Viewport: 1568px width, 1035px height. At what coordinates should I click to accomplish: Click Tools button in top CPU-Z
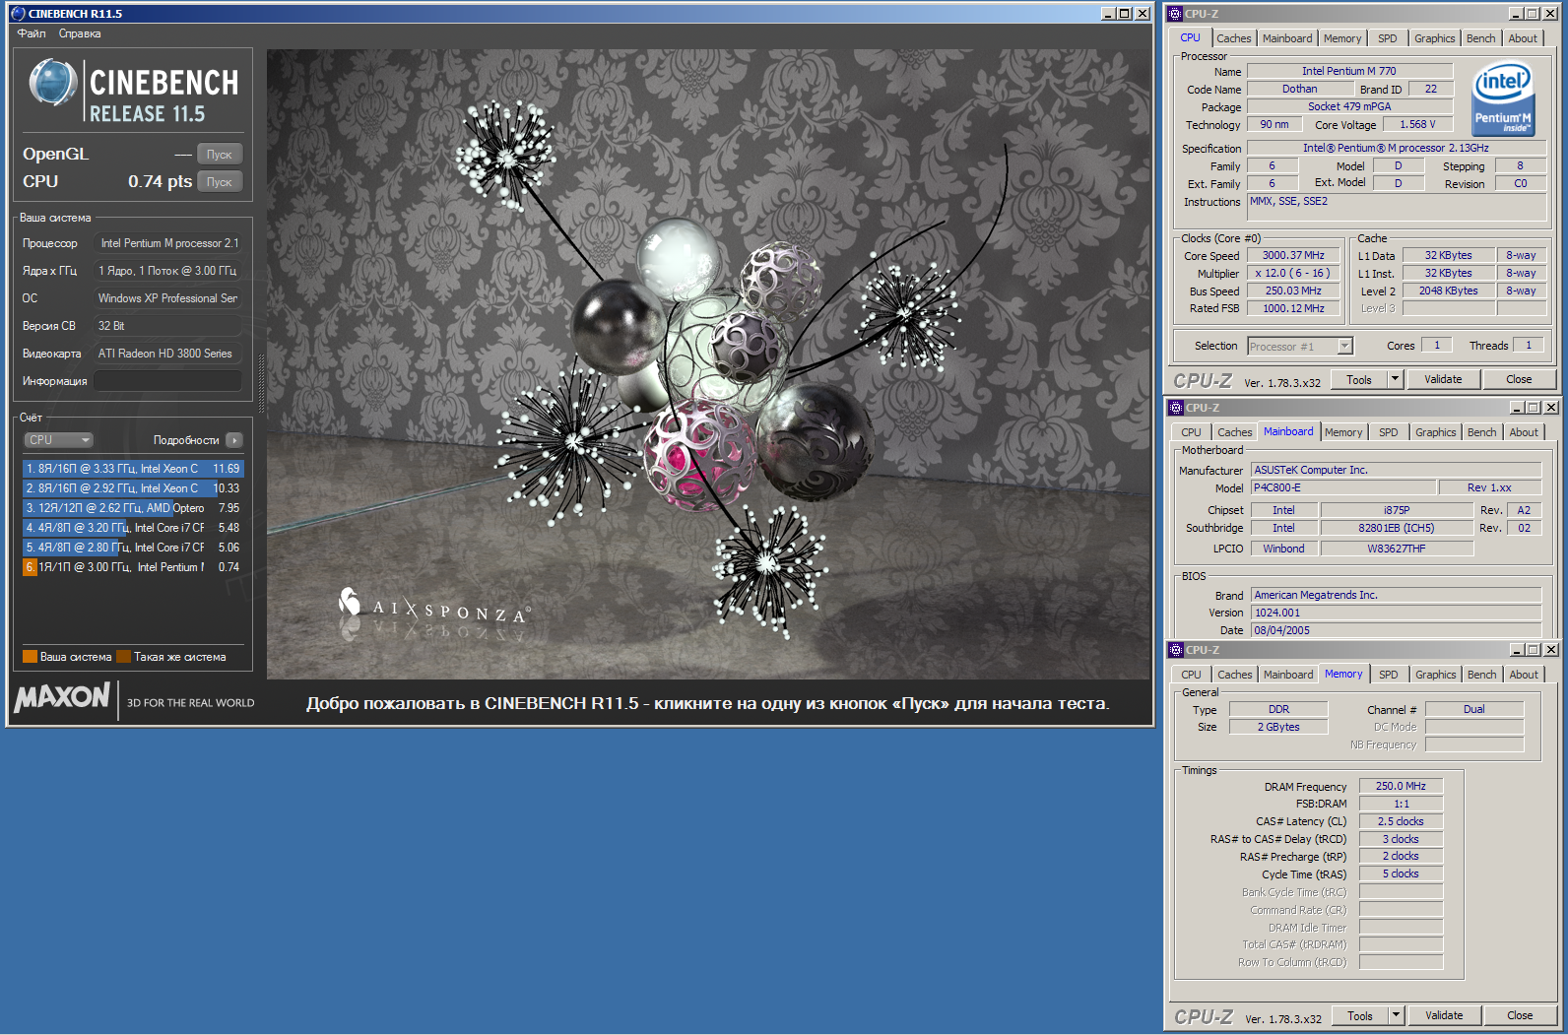pos(1359,379)
